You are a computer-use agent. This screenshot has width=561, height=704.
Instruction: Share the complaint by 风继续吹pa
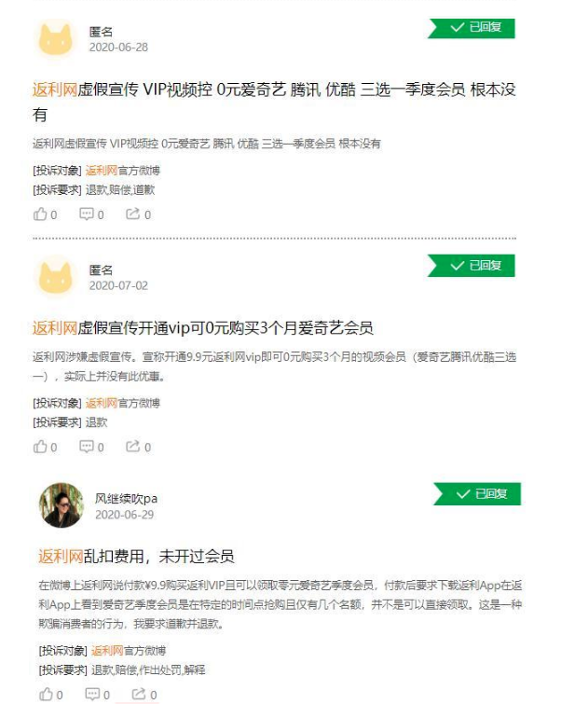(144, 695)
